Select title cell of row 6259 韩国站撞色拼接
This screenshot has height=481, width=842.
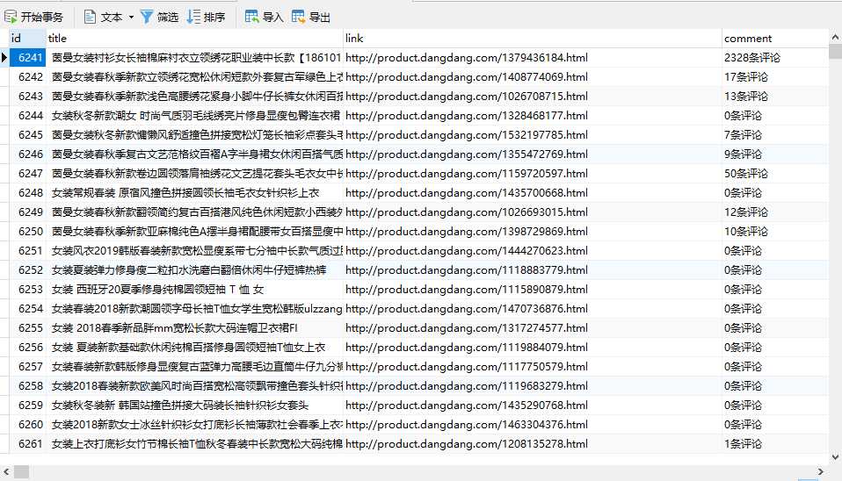(x=194, y=405)
